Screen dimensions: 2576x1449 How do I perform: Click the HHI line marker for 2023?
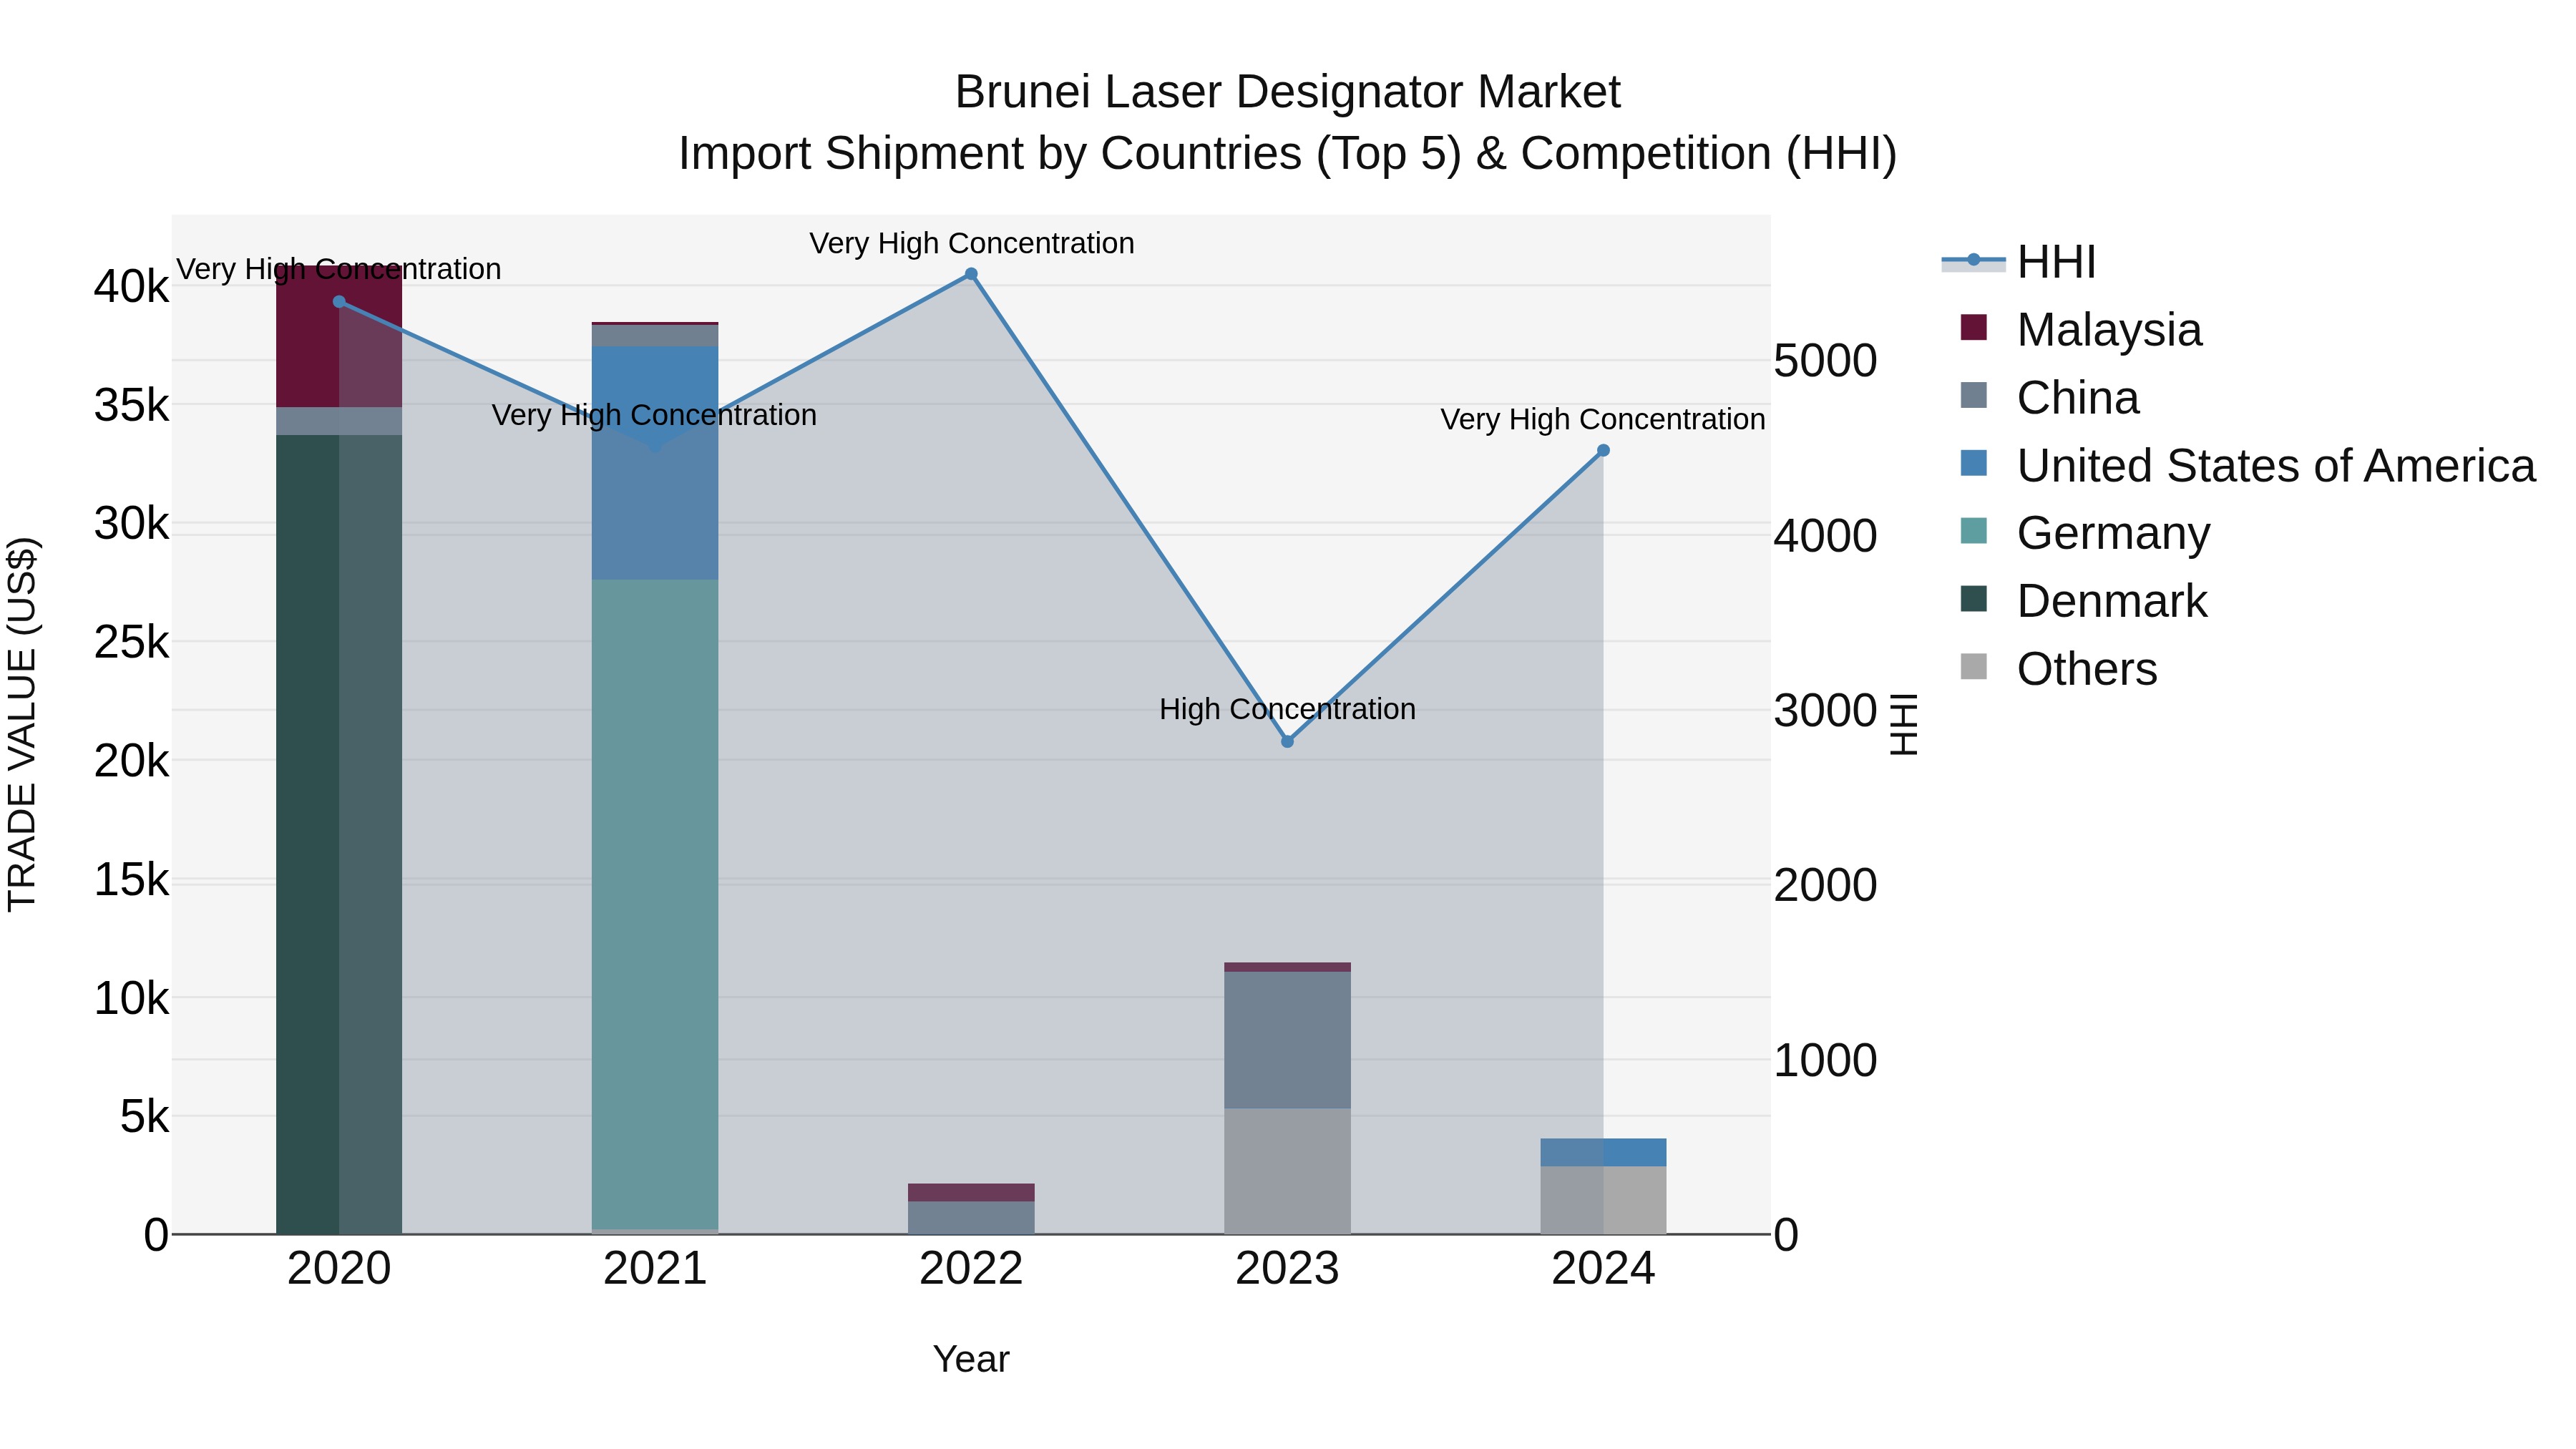1287,742
